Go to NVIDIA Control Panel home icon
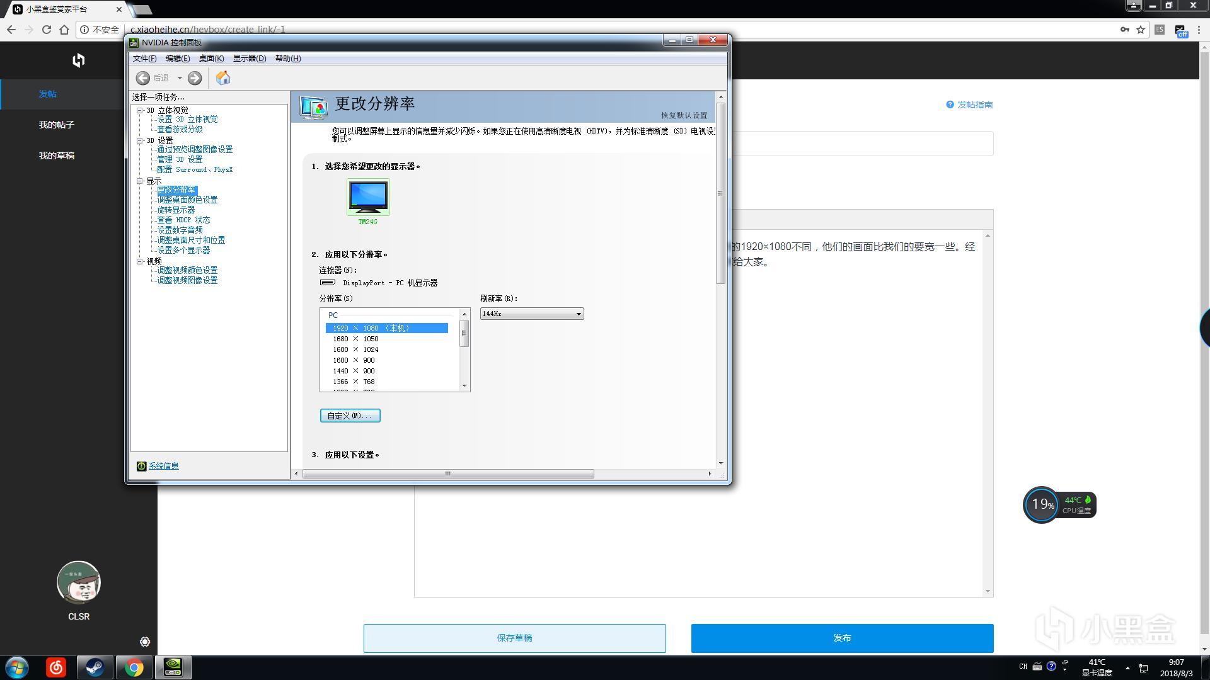Image resolution: width=1210 pixels, height=680 pixels. pyautogui.click(x=223, y=77)
